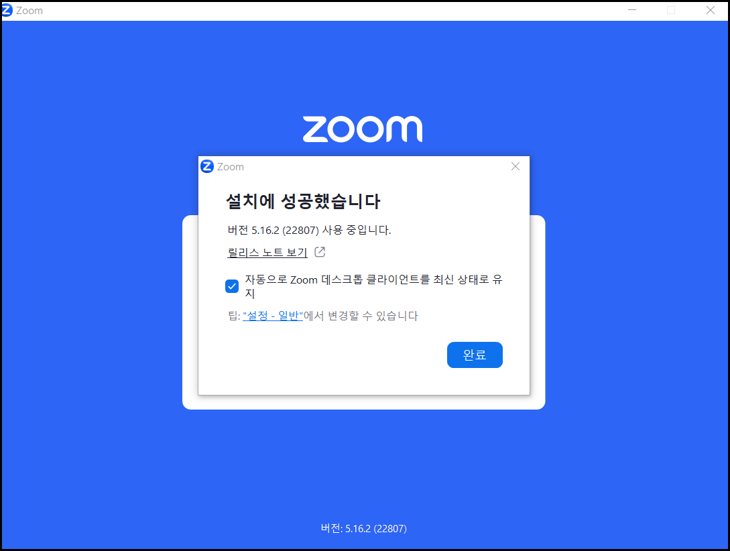
Task: Click the external link icon beside release notes
Action: (320, 252)
